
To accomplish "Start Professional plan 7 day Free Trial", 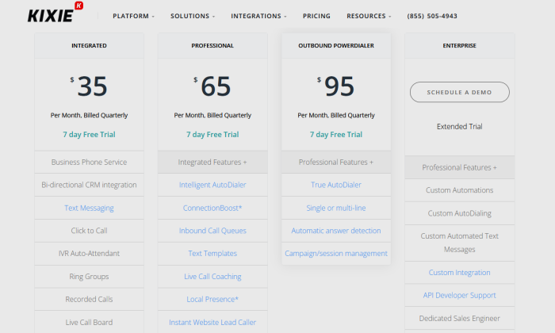I will coord(212,135).
